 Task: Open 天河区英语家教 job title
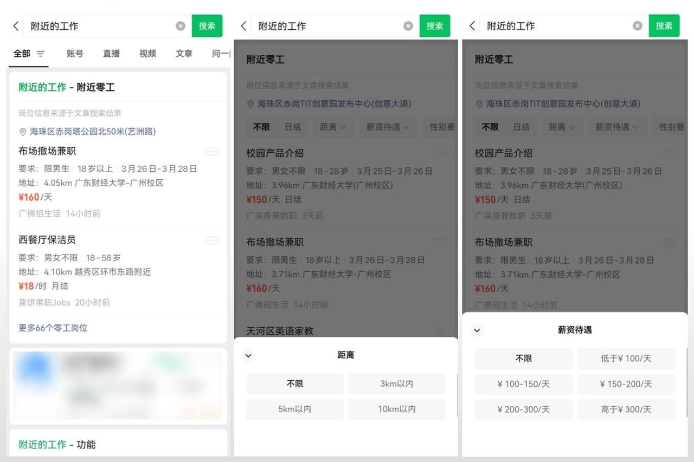pos(280,331)
